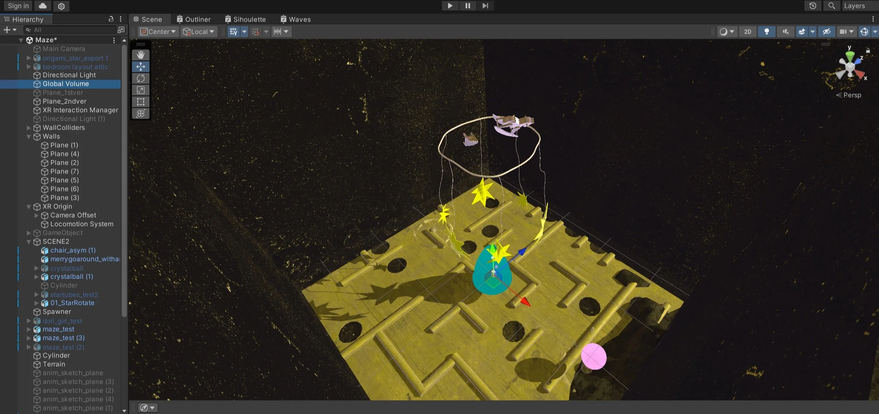This screenshot has width=879, height=414.
Task: Collapse the Walls tree node
Action: point(29,137)
